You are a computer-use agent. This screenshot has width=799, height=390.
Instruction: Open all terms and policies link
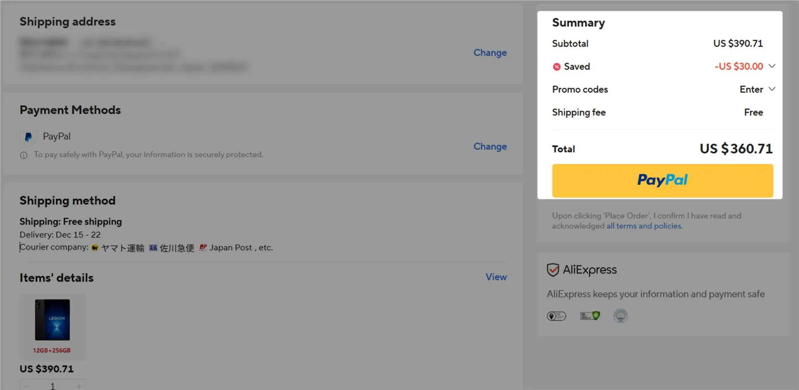(644, 226)
